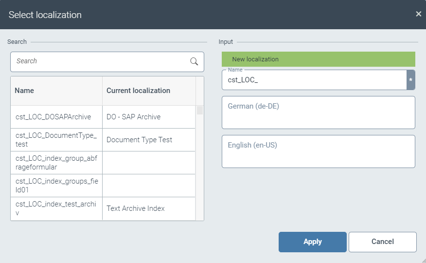Click the German (de-DE) text field
The image size is (426, 263).
318,113
